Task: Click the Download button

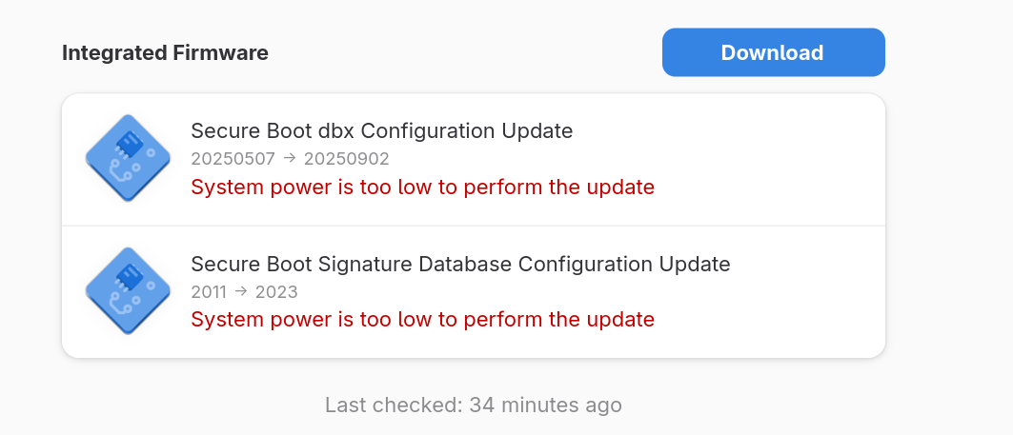Action: click(x=773, y=52)
